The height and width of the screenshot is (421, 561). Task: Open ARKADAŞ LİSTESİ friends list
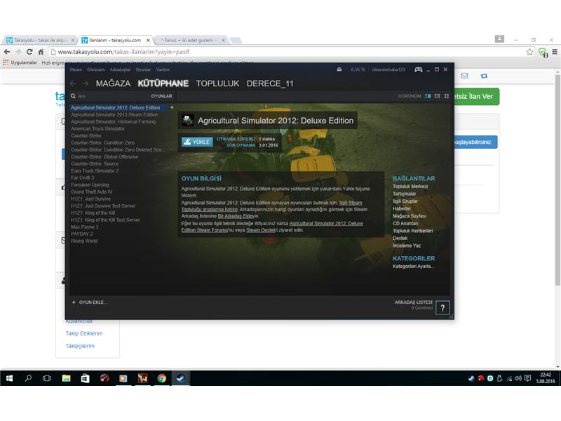click(413, 302)
